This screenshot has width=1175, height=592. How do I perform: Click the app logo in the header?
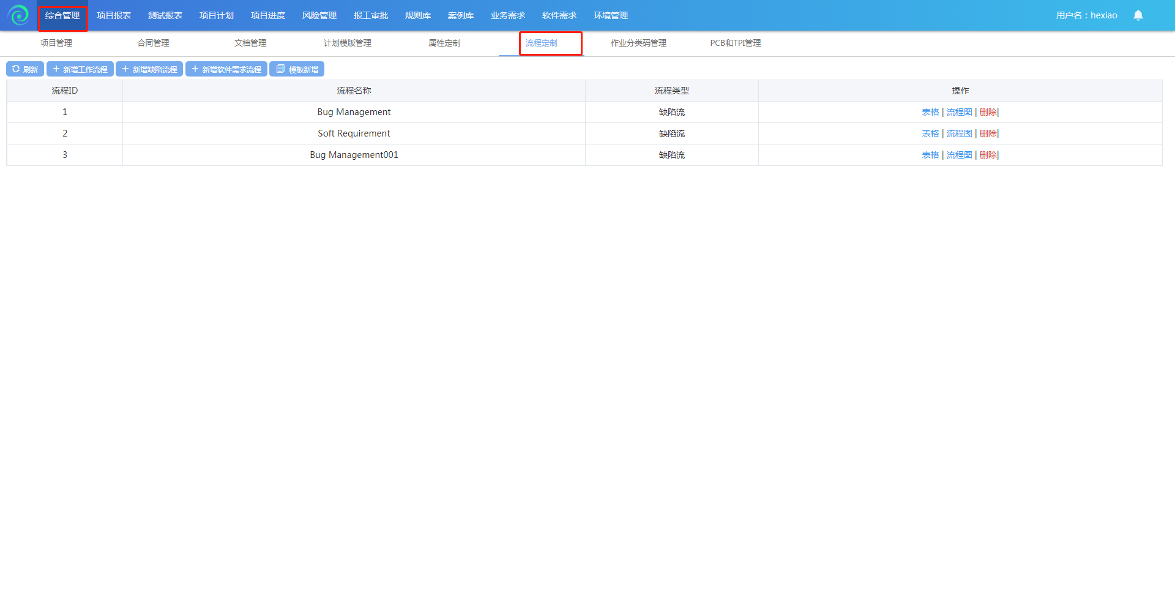coord(18,15)
